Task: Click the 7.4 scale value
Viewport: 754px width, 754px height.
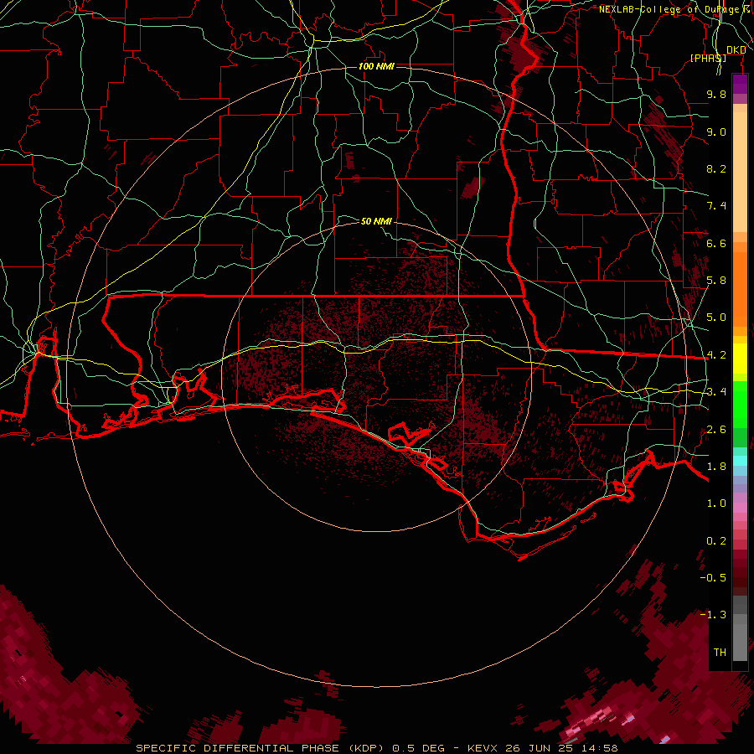Action: pos(716,206)
